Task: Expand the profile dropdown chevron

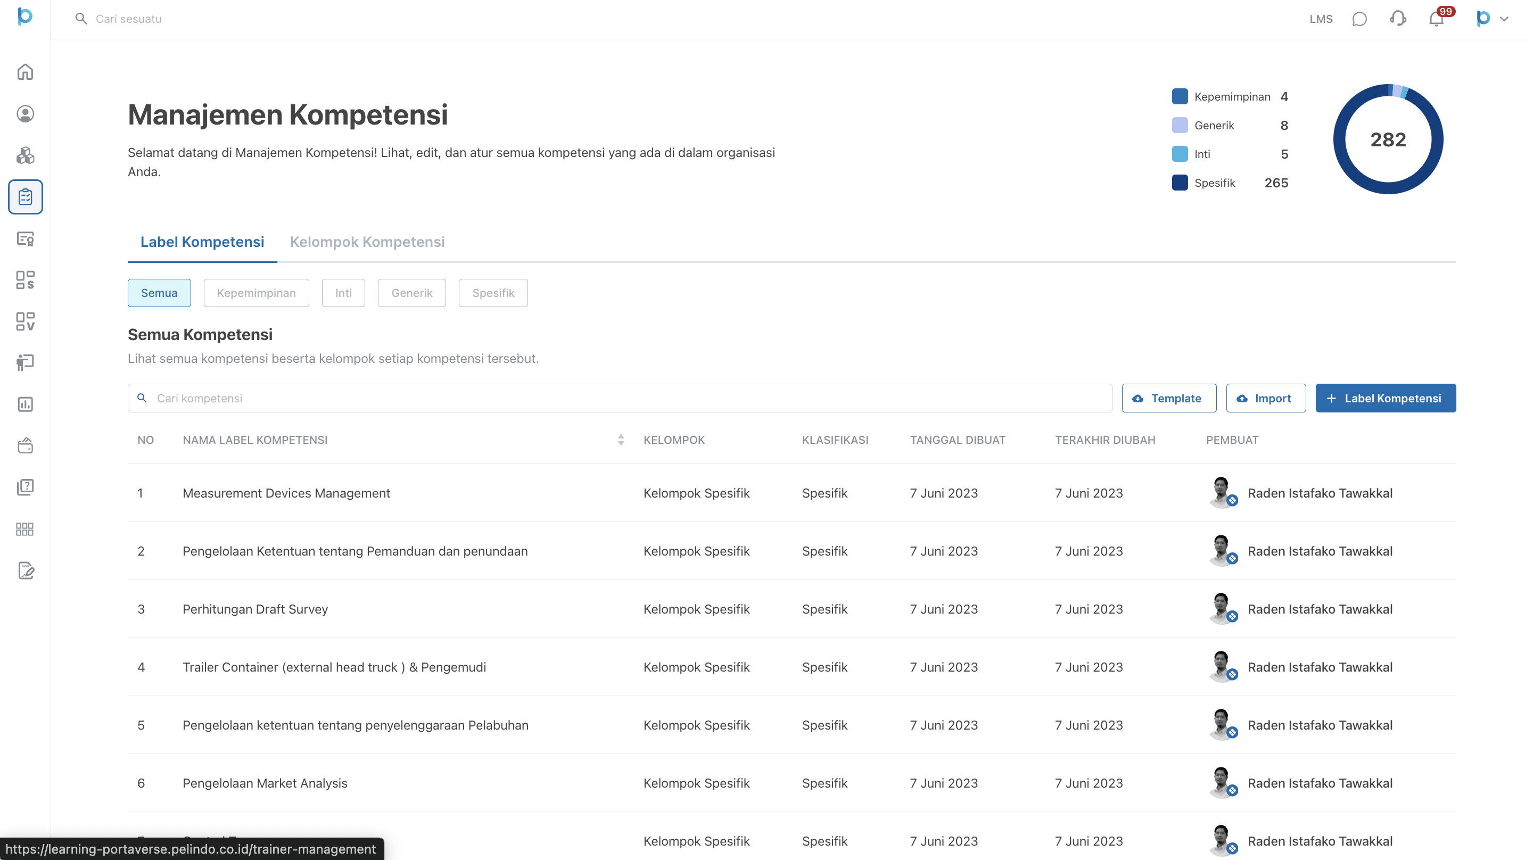Action: (x=1504, y=19)
